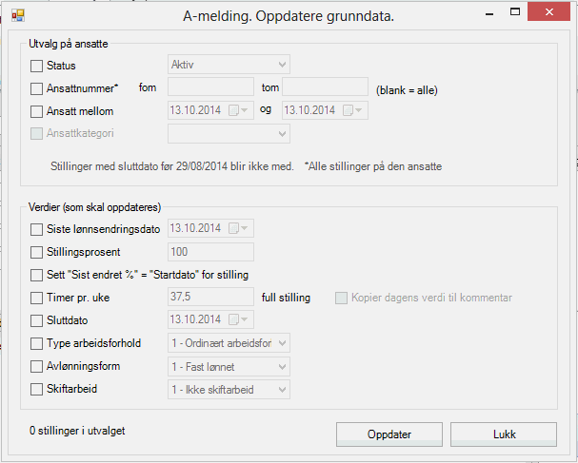The image size is (578, 463).
Task: Enable Siste lønnsendringsdato checkbox
Action: point(37,229)
